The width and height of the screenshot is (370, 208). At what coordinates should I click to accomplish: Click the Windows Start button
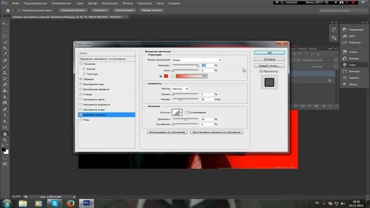6,203
